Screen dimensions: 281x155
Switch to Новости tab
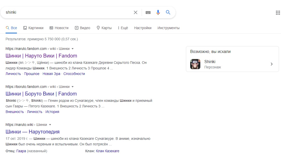(59, 28)
